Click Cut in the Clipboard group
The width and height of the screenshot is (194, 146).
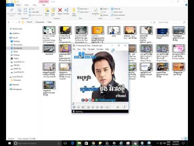click(32, 9)
